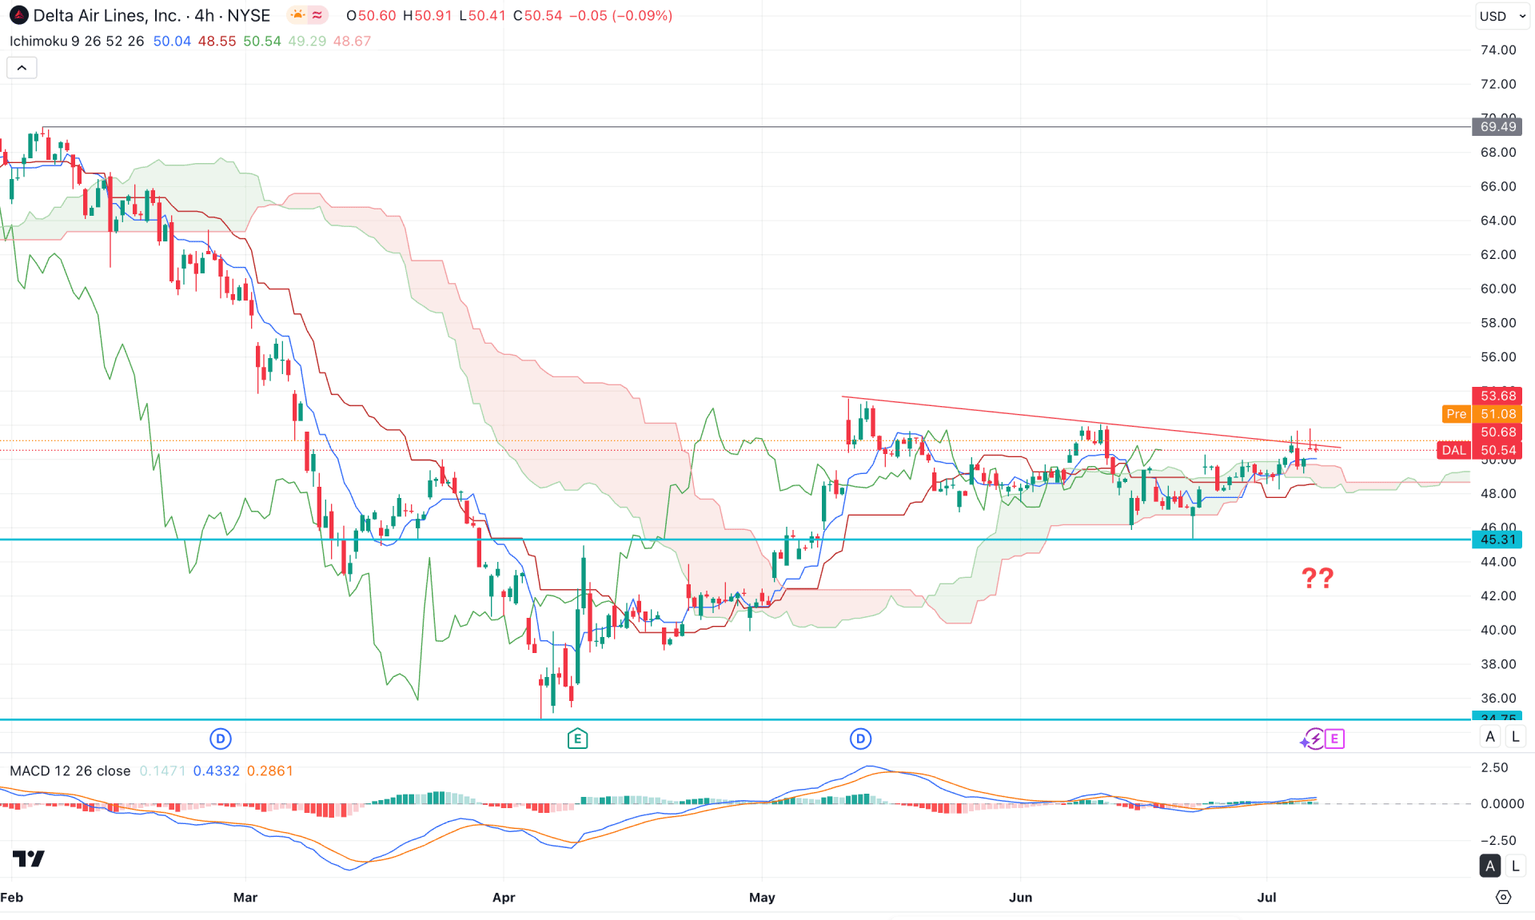Click the February dividend D marker
The height and width of the screenshot is (920, 1535).
(x=221, y=739)
